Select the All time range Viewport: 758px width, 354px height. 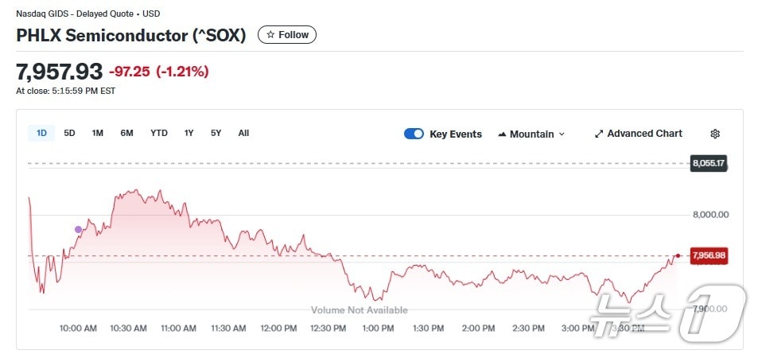243,133
